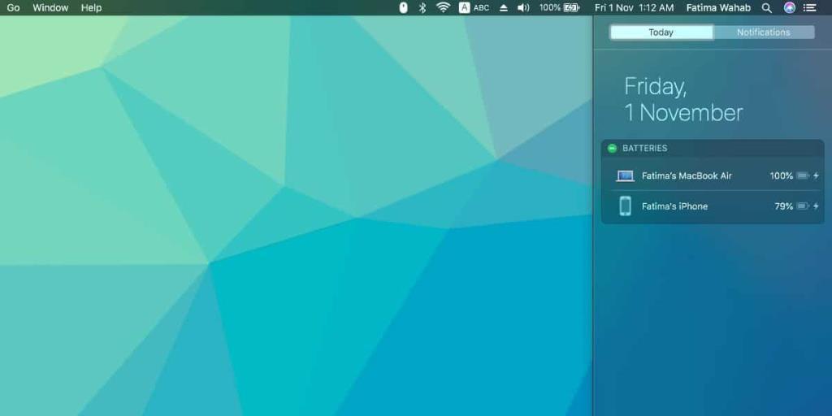832x416 pixels.
Task: Open Spotlight search magnifier icon
Action: pyautogui.click(x=767, y=7)
